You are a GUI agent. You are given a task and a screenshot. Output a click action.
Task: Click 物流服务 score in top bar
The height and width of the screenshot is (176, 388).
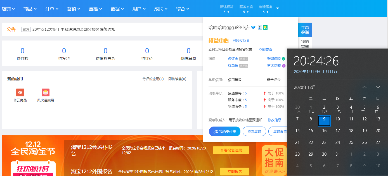[x=266, y=9]
